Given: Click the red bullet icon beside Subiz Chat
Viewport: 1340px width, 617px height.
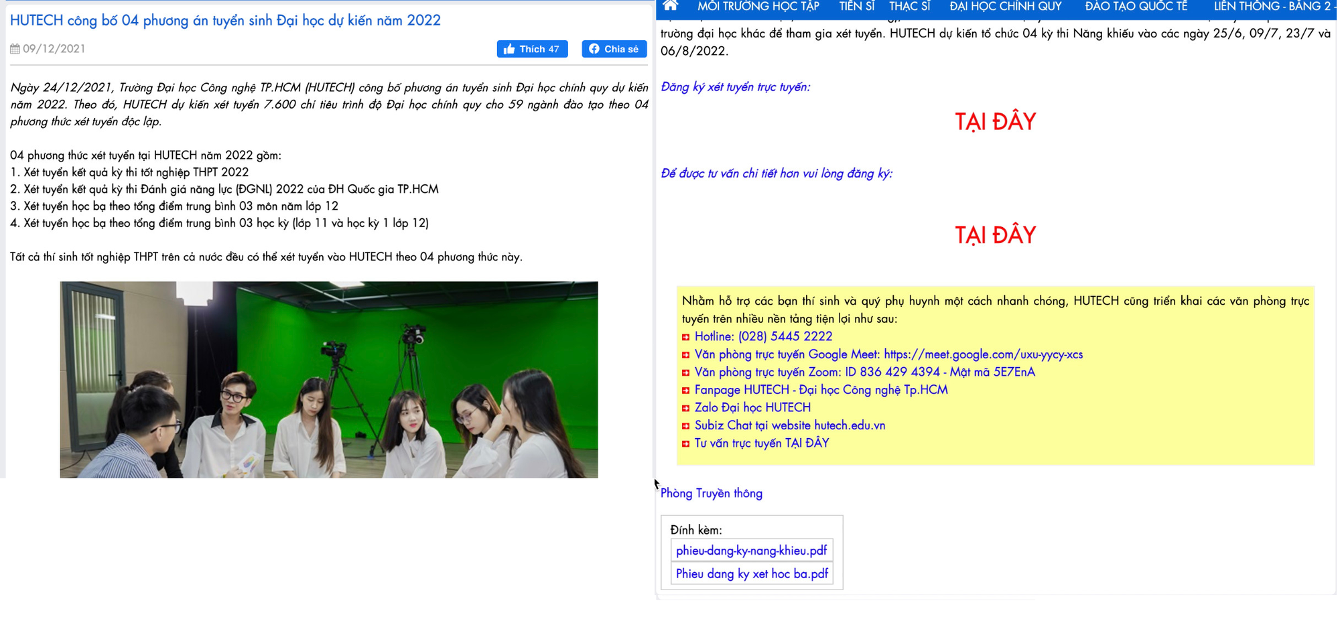Looking at the screenshot, I should (685, 426).
